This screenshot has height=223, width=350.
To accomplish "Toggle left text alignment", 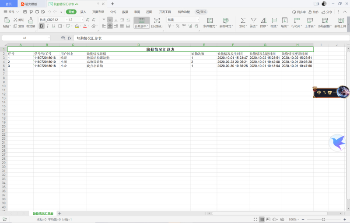I will pyautogui.click(x=104, y=26).
